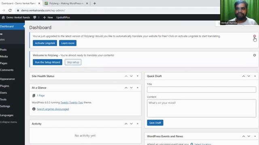
Task: Close the Polylang browser tab
Action: (x=87, y=3)
